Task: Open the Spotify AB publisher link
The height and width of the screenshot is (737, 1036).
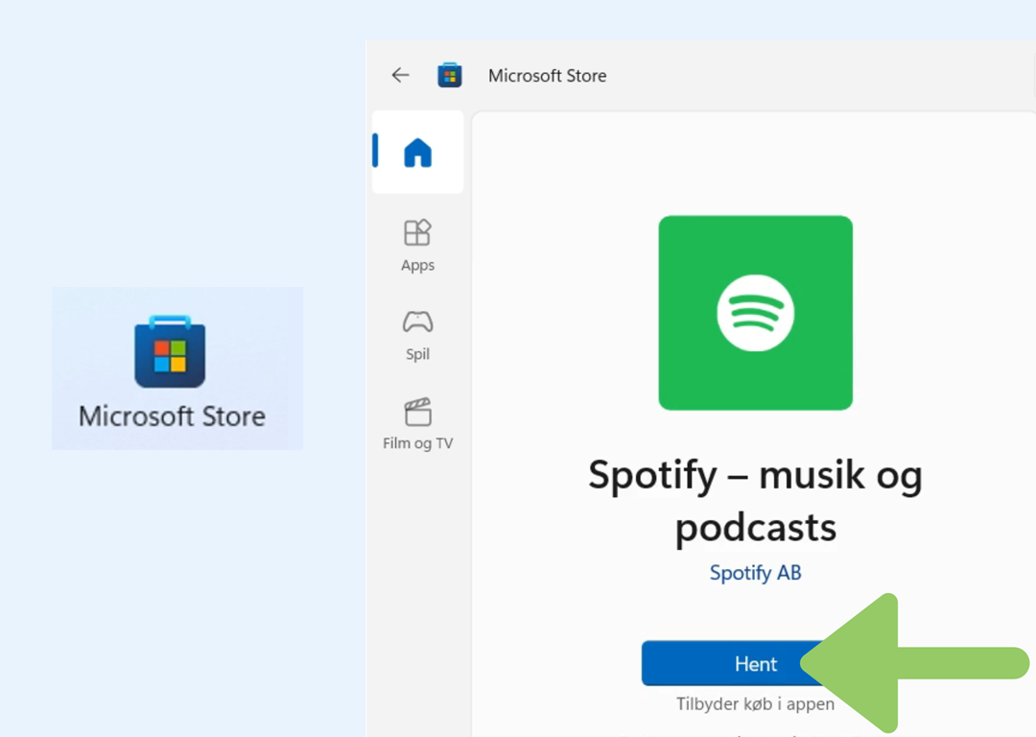Action: click(x=755, y=572)
